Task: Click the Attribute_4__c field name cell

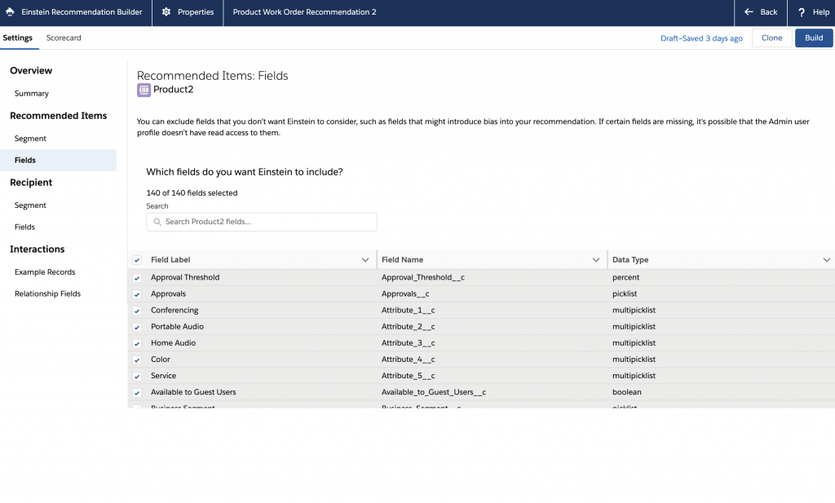Action: [408, 360]
